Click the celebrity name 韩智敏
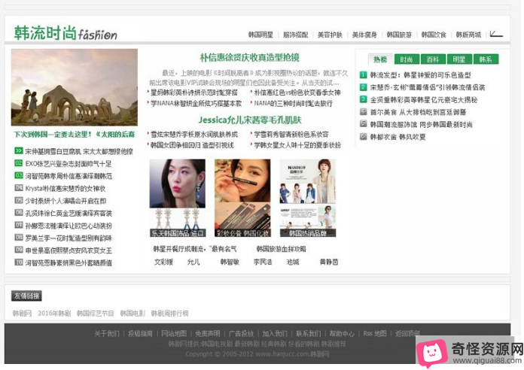Viewport: 524px width, 370px height. [x=230, y=262]
